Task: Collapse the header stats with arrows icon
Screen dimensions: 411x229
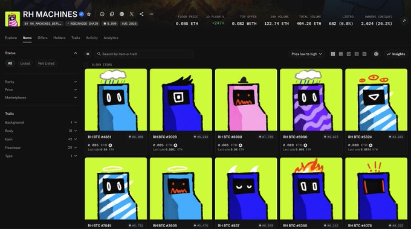Action: click(404, 21)
